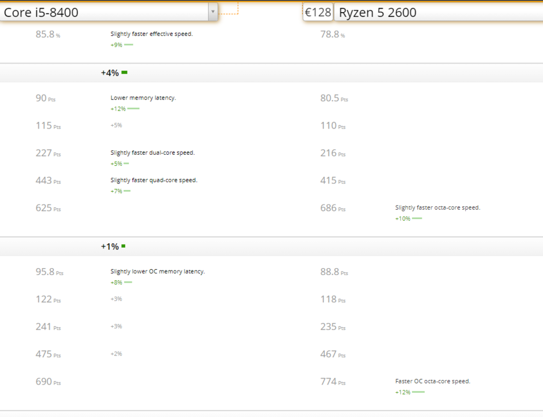543x417 pixels.
Task: Click "Faster OC octa-core speed." text
Action: click(433, 381)
